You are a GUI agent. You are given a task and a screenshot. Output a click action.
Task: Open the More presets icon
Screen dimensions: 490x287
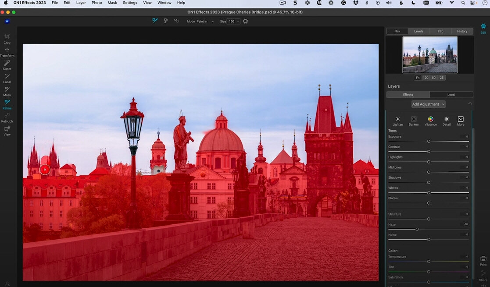point(461,120)
